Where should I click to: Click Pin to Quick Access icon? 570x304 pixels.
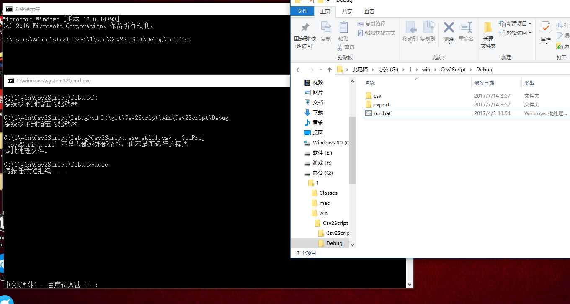tap(305, 28)
